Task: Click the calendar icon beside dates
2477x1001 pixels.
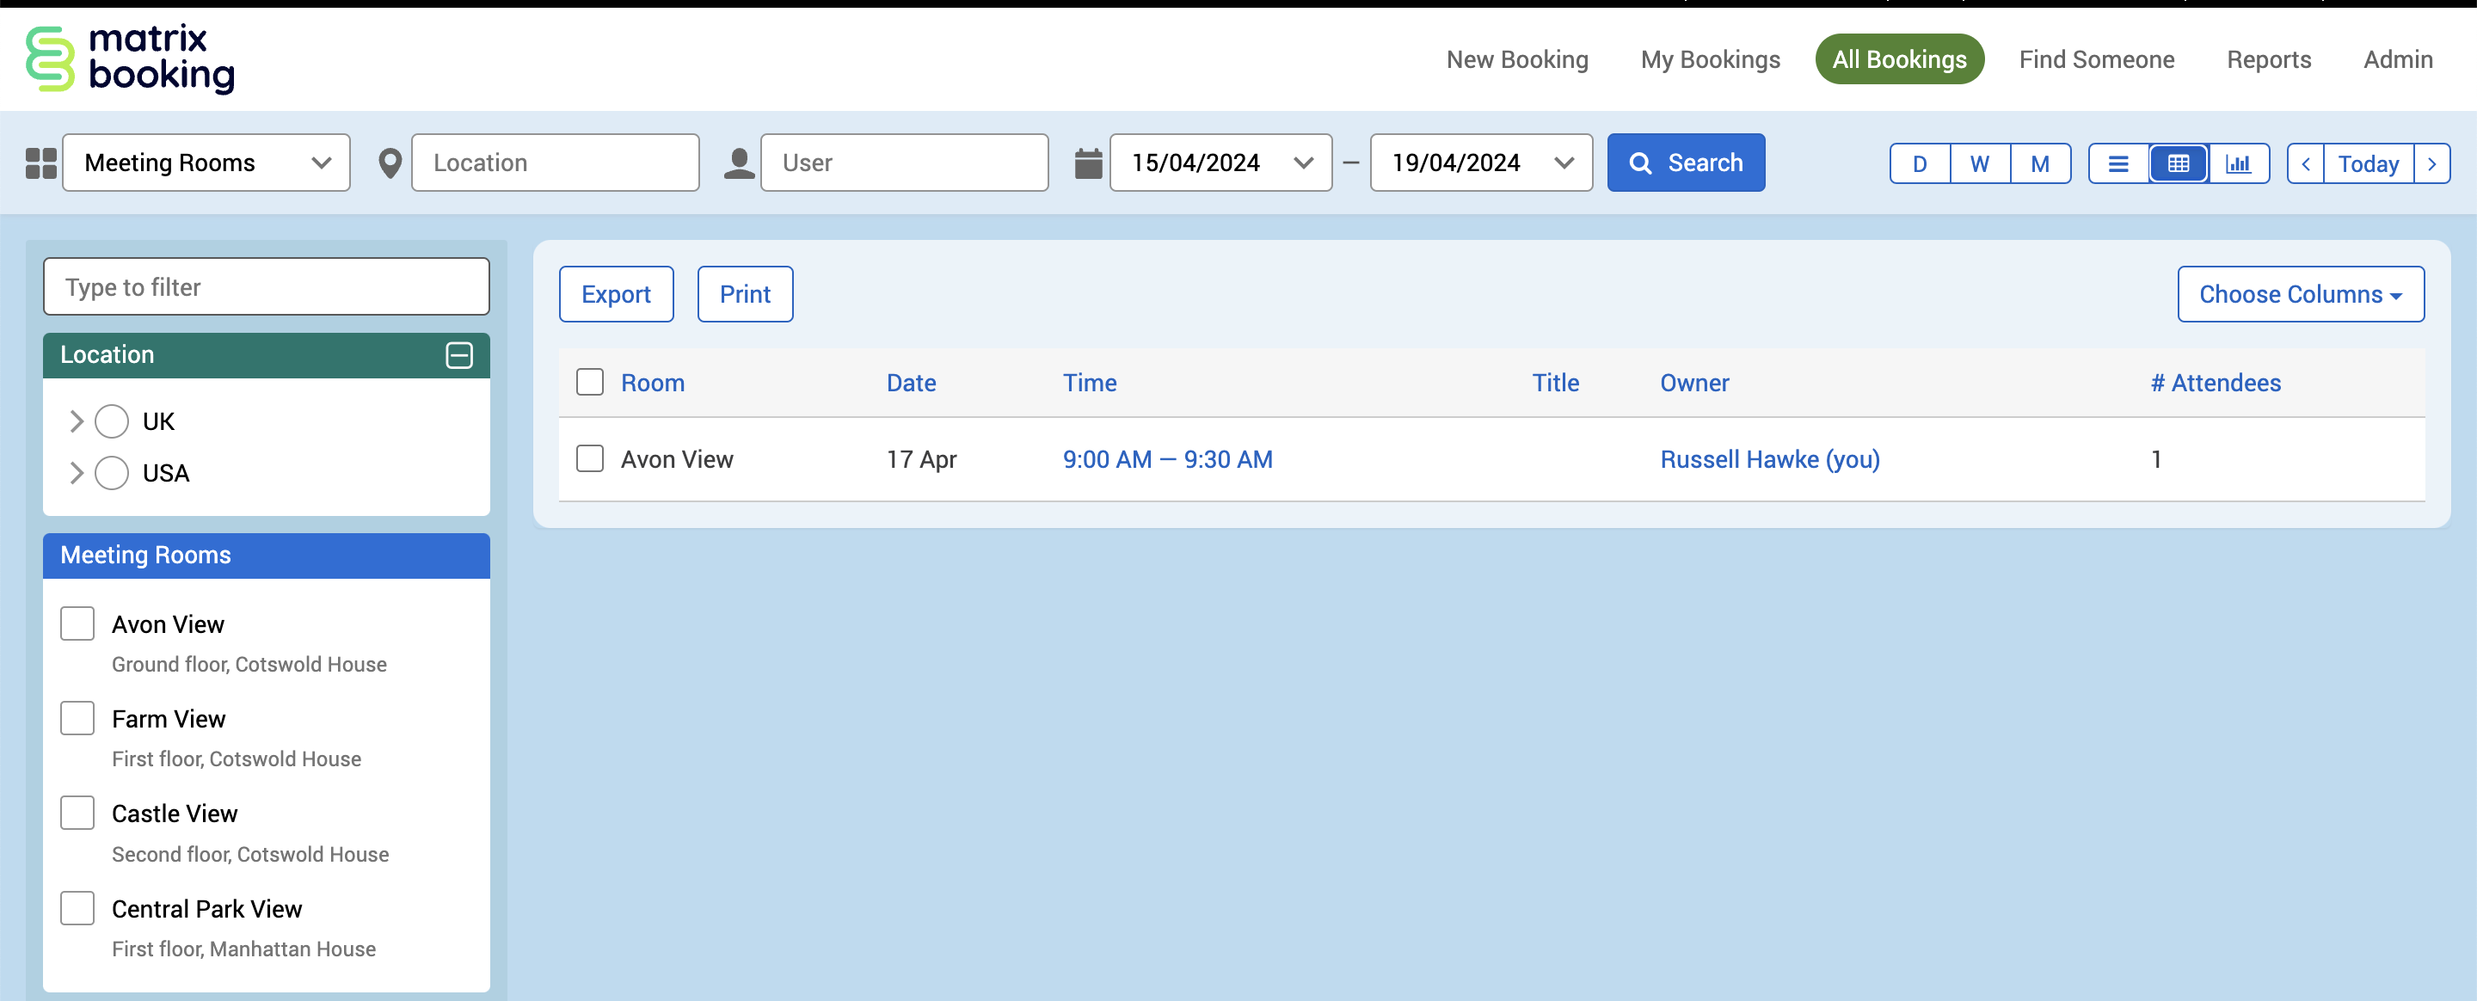Action: tap(1087, 163)
